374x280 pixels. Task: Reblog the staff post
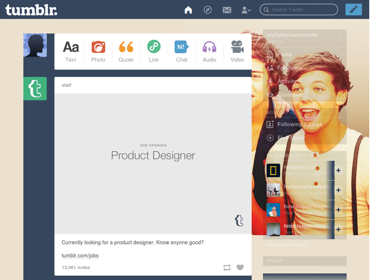click(227, 267)
